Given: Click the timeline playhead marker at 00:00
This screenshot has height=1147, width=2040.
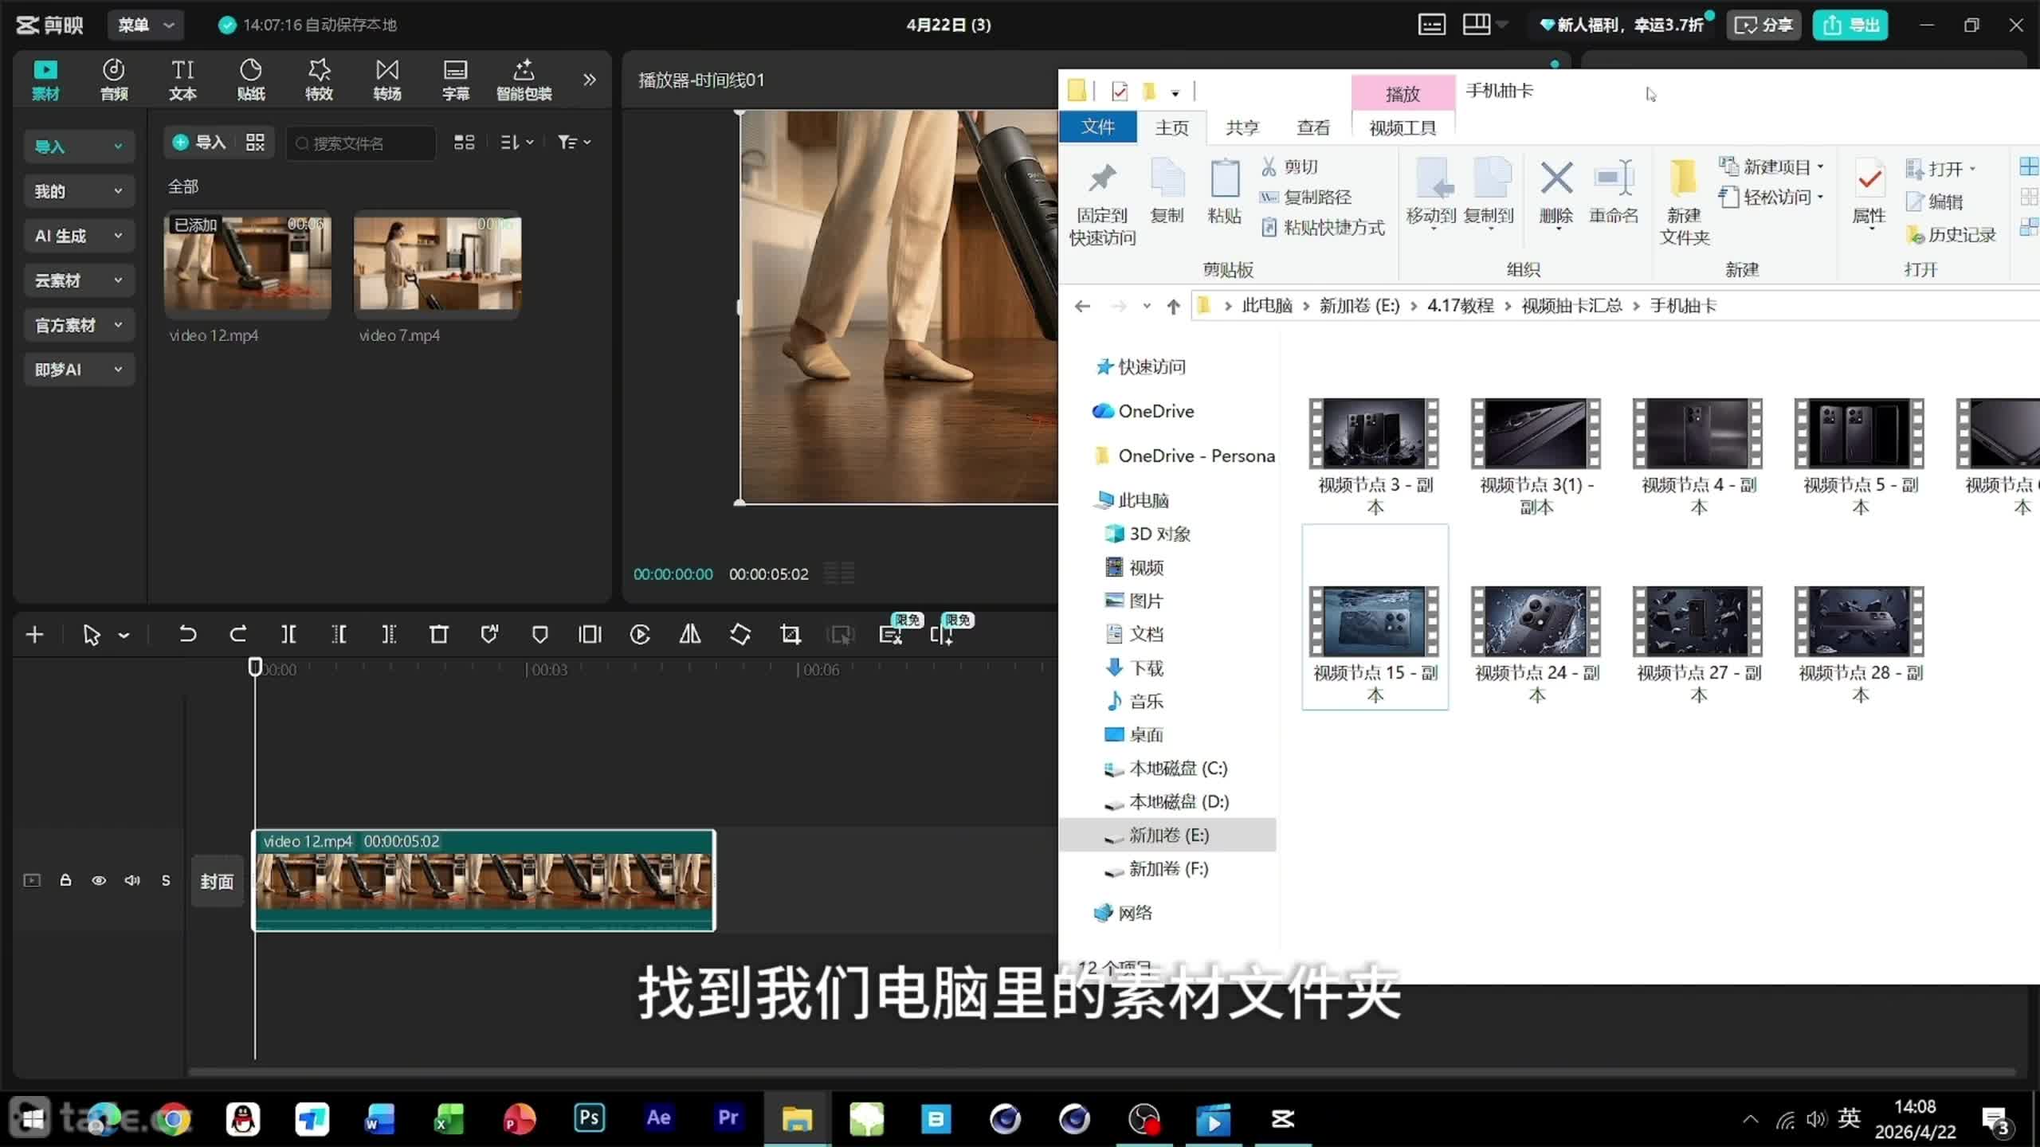Looking at the screenshot, I should coord(255,666).
